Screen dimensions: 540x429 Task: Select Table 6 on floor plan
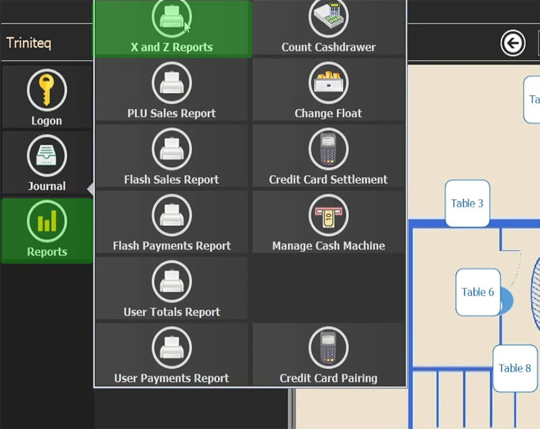(478, 292)
